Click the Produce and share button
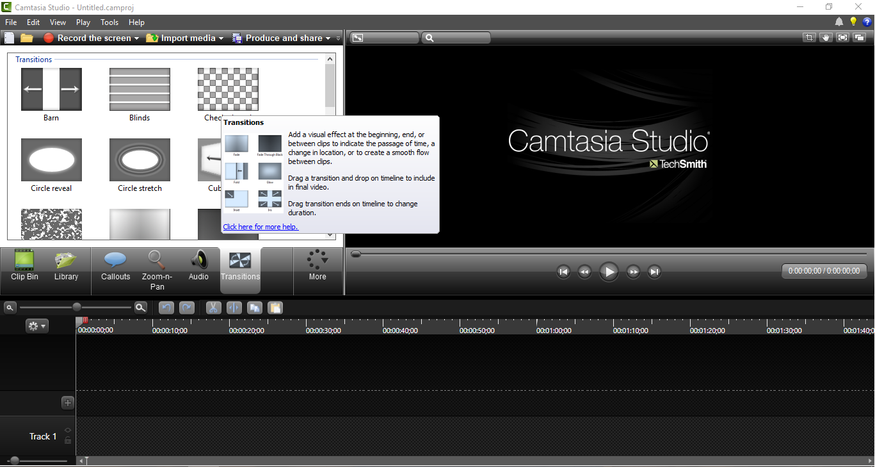 (x=277, y=38)
